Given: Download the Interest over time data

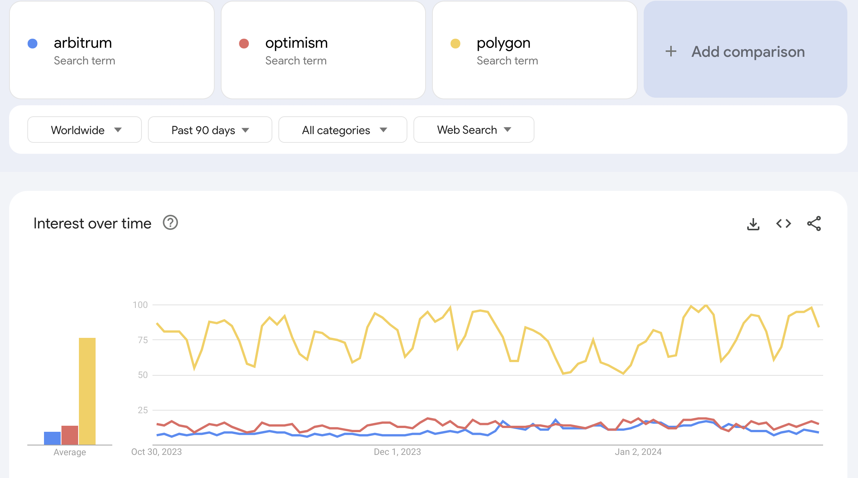Looking at the screenshot, I should 753,224.
